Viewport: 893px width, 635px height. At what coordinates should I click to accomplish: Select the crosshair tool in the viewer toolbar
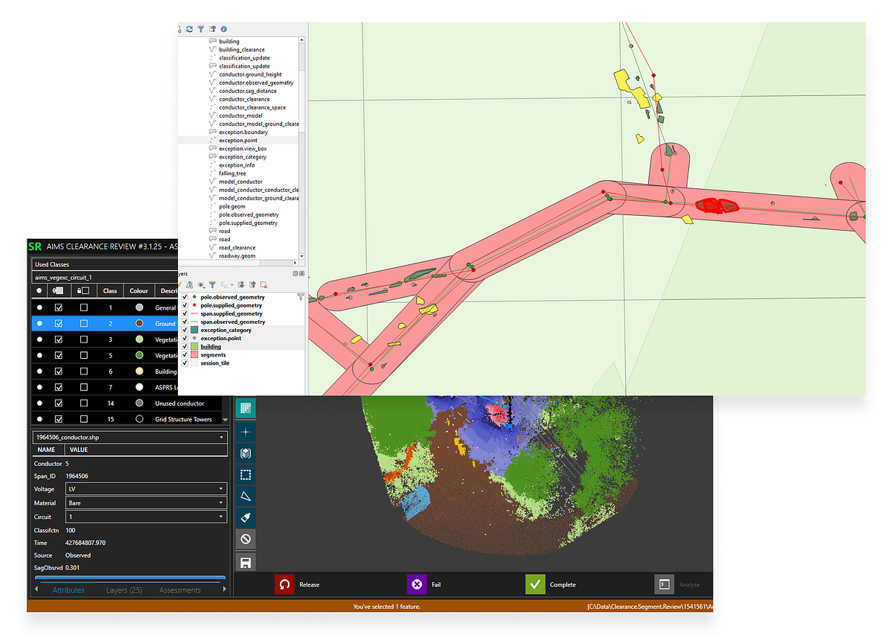click(x=246, y=432)
